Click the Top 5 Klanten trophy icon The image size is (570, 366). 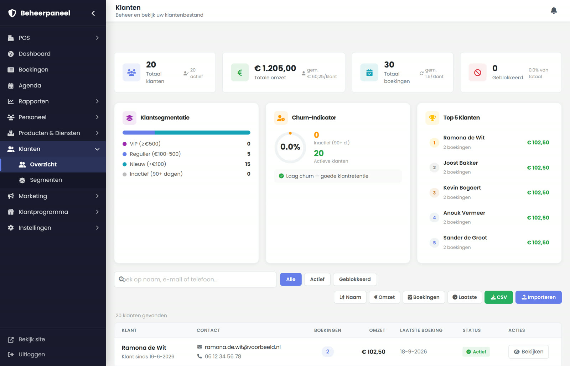point(432,118)
